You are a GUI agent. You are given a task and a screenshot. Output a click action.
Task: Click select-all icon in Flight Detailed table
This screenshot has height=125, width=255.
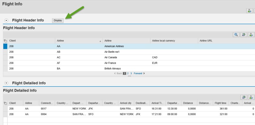click(5, 103)
